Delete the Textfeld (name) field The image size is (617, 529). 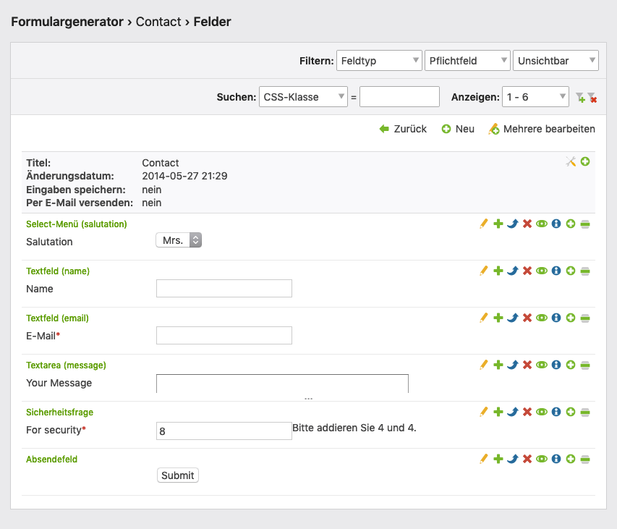(x=527, y=271)
